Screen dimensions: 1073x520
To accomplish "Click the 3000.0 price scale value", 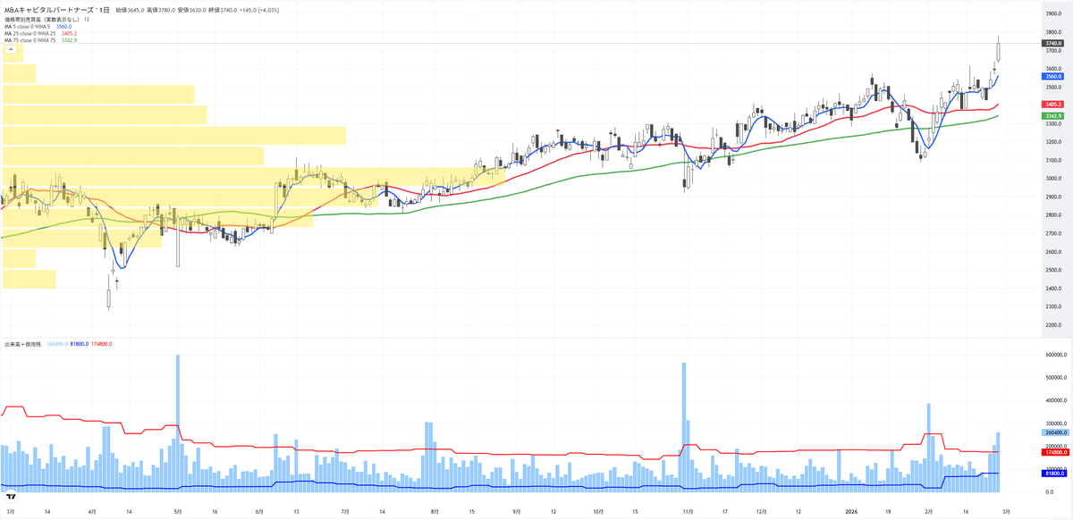I will [x=1053, y=179].
